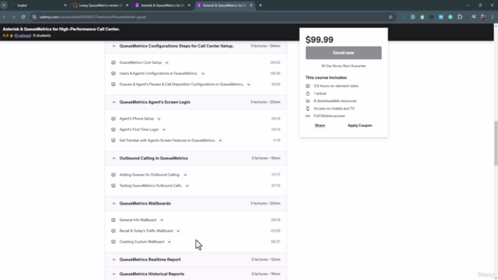Image resolution: width=498 pixels, height=280 pixels.
Task: Click the mobile access icon
Action: pyautogui.click(x=308, y=109)
